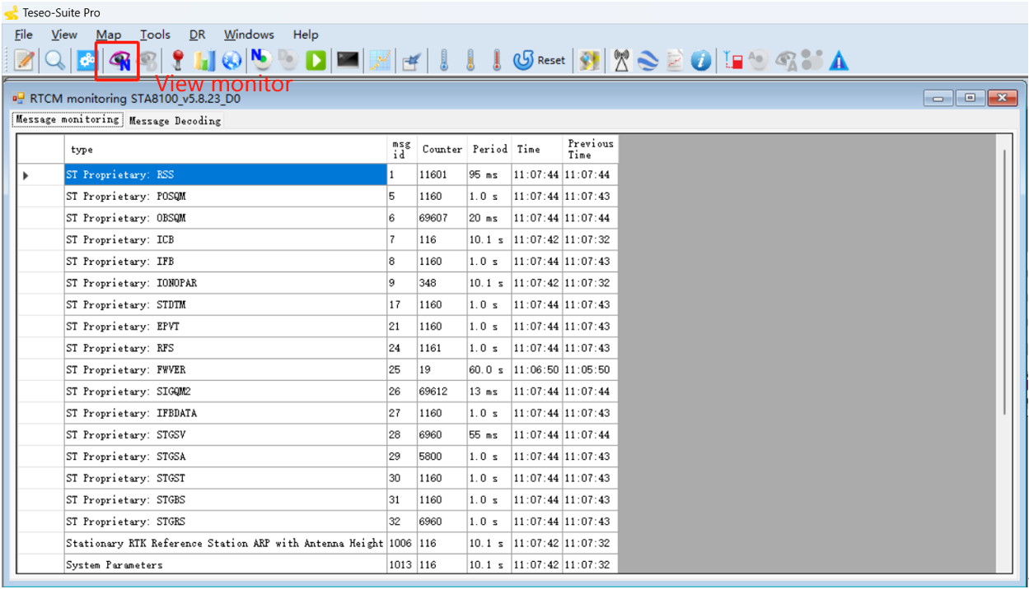Screen dimensions: 1029x589
Task: Click the magnifying glass toolbar icon
Action: pos(54,60)
